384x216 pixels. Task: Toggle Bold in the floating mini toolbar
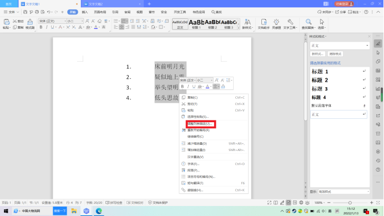[182, 87]
